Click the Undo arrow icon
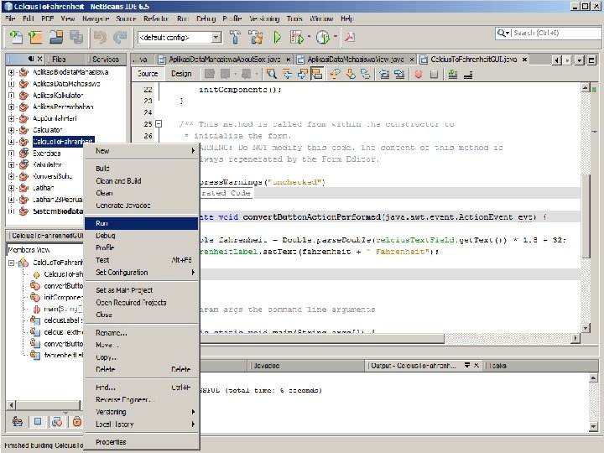The width and height of the screenshot is (604, 453). tap(101, 38)
